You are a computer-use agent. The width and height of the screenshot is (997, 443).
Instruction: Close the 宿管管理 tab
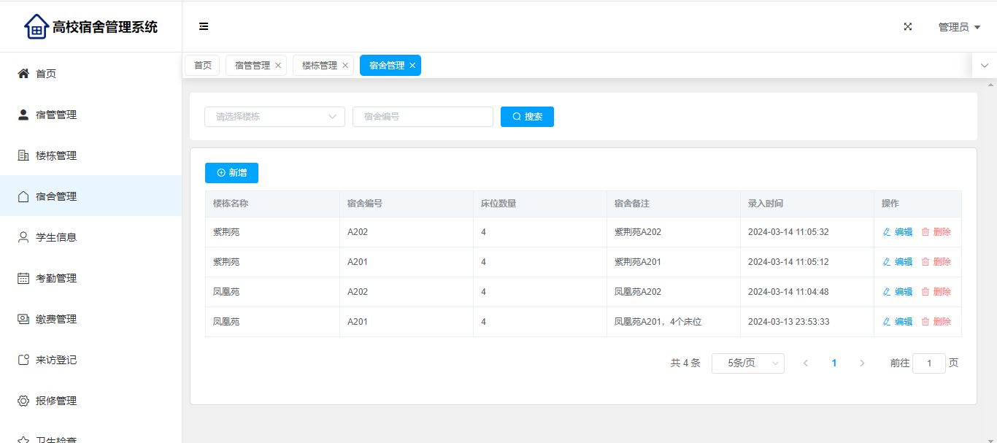point(278,66)
